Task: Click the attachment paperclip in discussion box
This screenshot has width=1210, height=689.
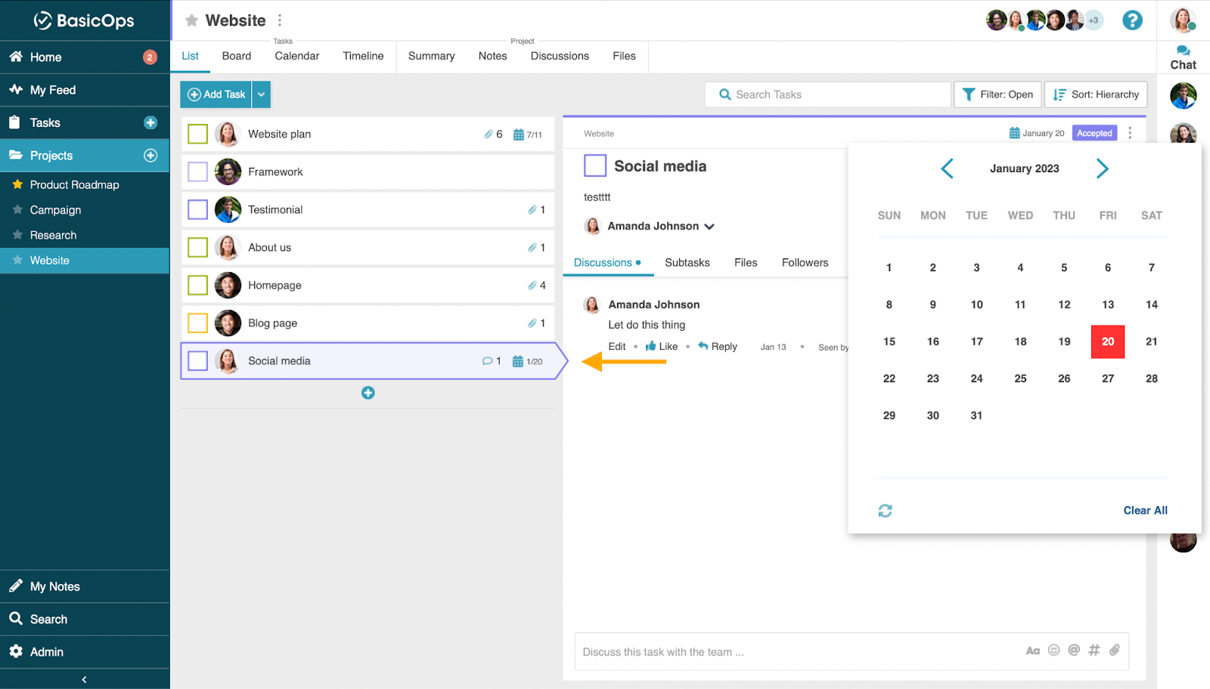Action: (x=1114, y=650)
